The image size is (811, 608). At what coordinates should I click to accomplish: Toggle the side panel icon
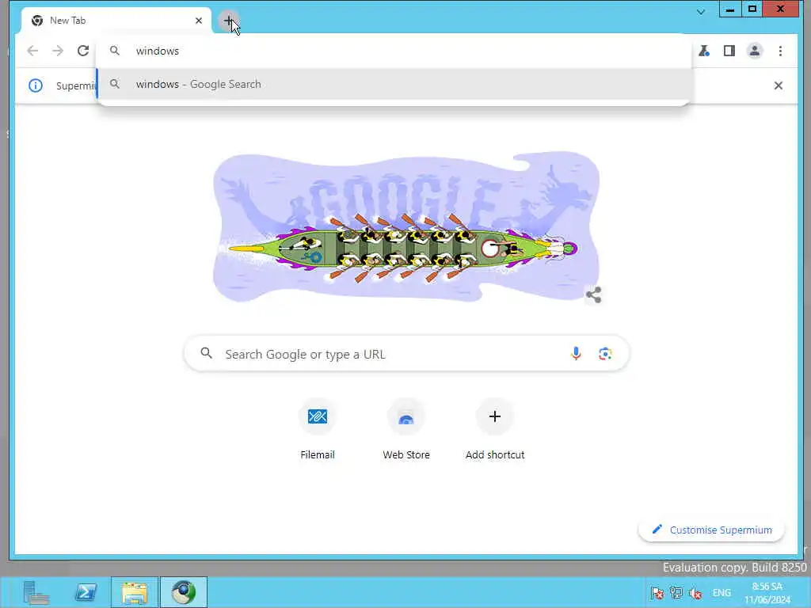point(729,51)
